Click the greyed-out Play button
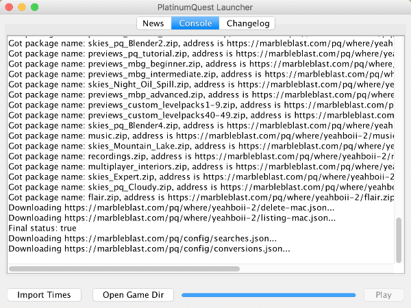Image resolution: width=411 pixels, height=308 pixels. tap(384, 295)
